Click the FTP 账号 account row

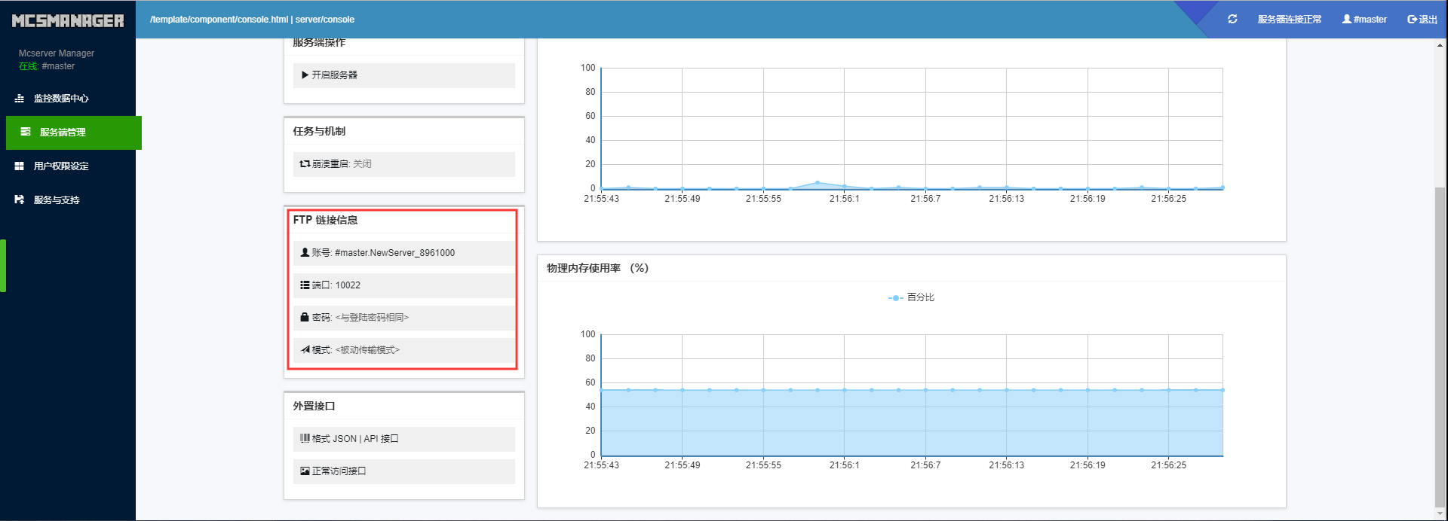click(403, 253)
